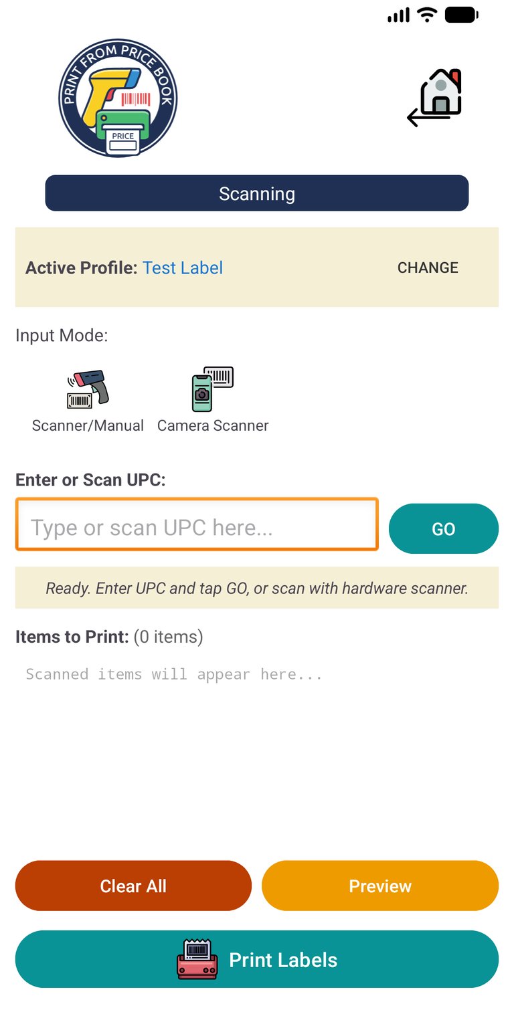
Task: Choose Scanner/Manual input mode label
Action: [x=88, y=425]
